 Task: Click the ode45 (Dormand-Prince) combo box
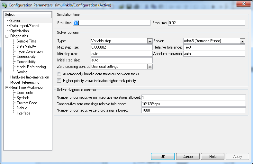214,41
